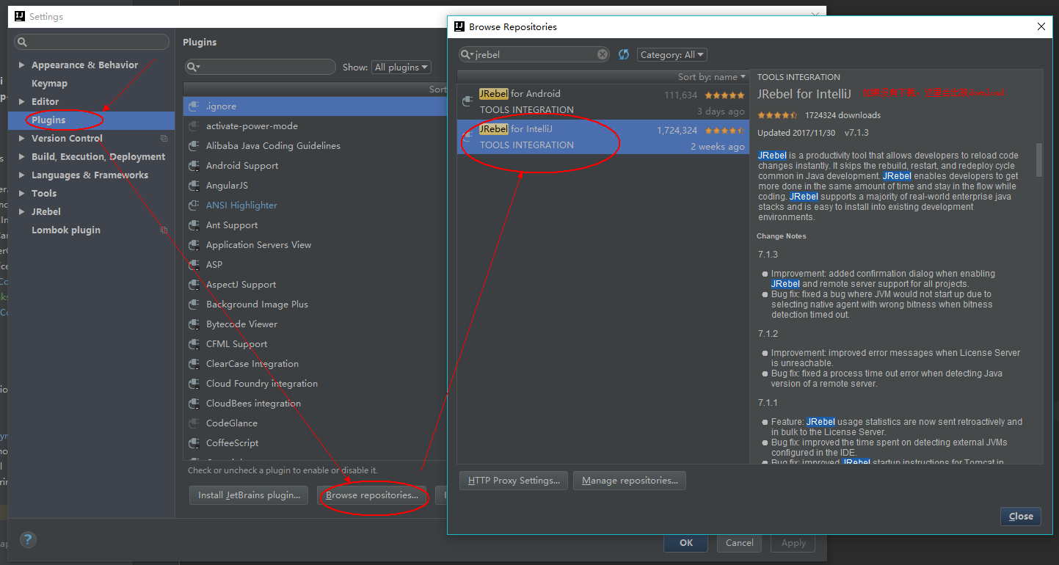This screenshot has width=1059, height=565.
Task: Click the plugin icon beside CFML Support
Action: point(194,344)
